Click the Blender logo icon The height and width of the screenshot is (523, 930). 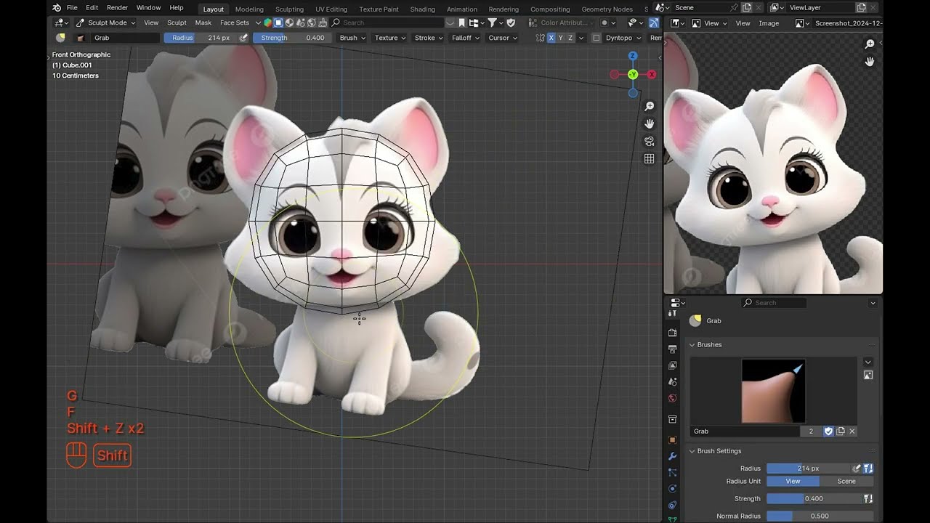[x=57, y=8]
